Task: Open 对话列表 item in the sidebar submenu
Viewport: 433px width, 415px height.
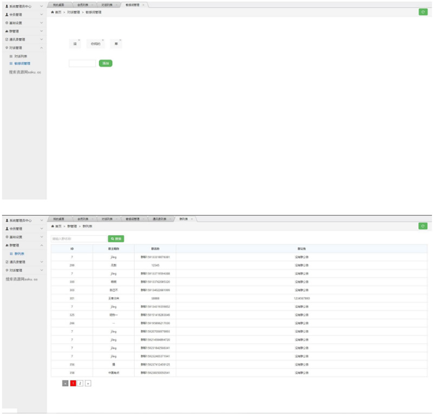Action: [21, 56]
